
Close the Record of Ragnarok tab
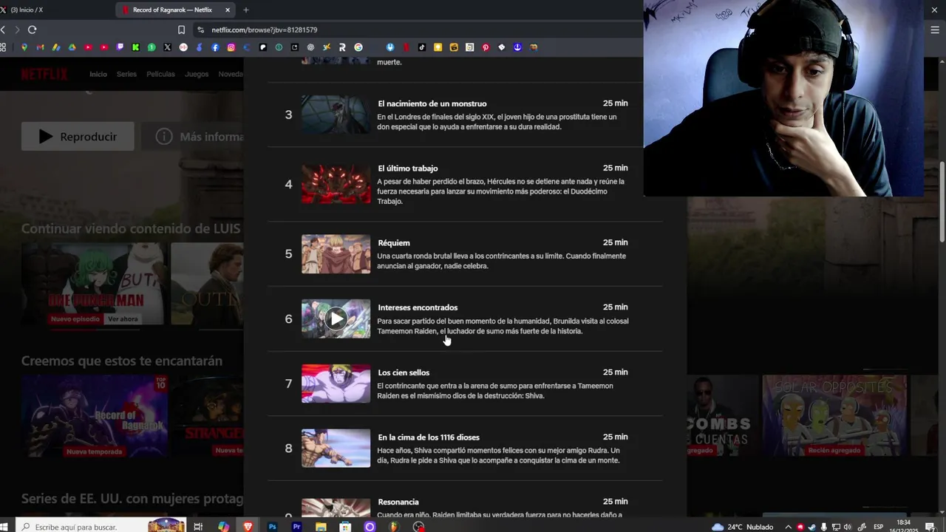click(228, 10)
